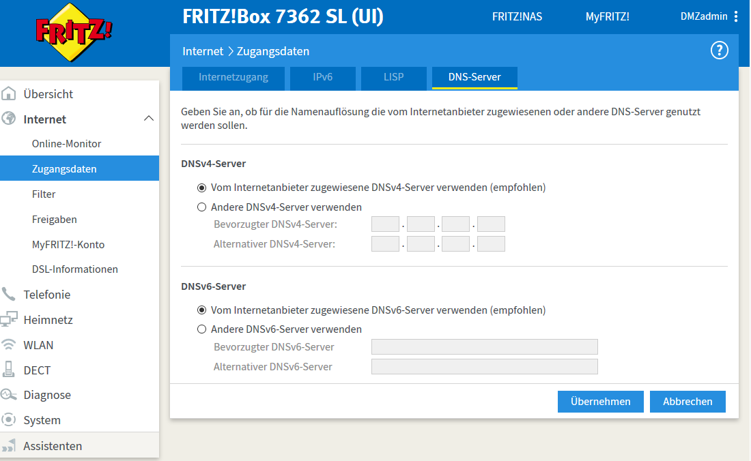The image size is (751, 461).
Task: Open the Heimnetz menu entry
Action: pos(48,319)
